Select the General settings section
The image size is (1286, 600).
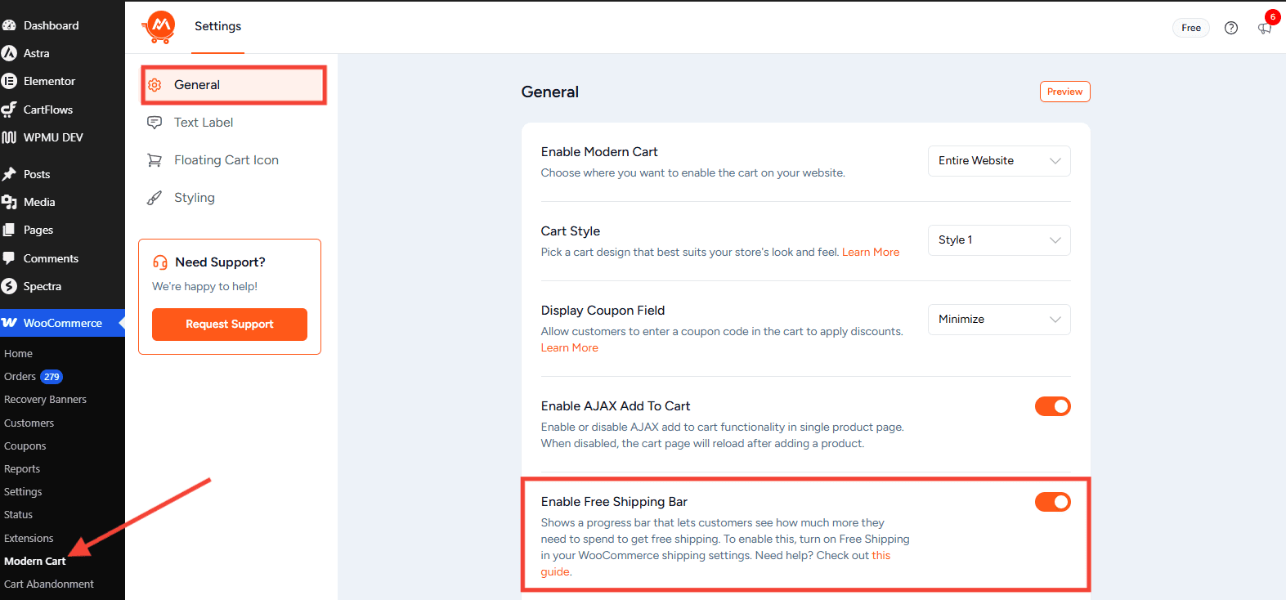point(234,85)
